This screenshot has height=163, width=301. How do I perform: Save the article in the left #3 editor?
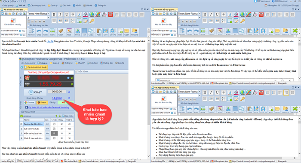(x=106, y=32)
